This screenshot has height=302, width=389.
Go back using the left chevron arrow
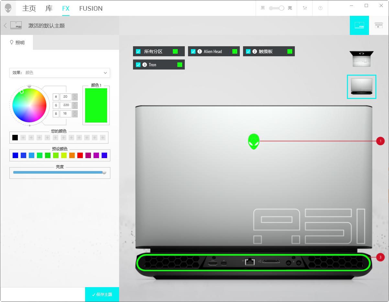click(x=5, y=26)
